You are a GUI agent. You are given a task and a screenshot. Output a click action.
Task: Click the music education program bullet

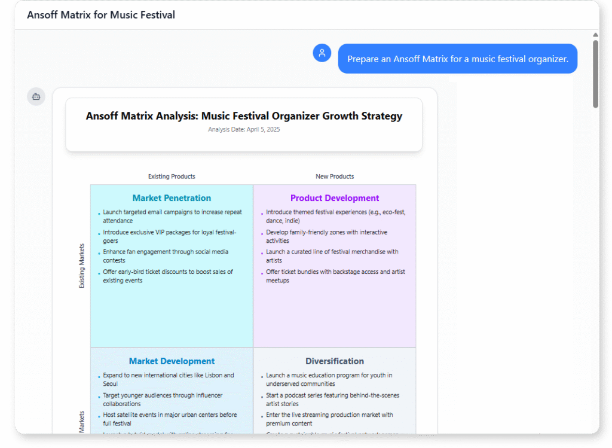tap(331, 379)
